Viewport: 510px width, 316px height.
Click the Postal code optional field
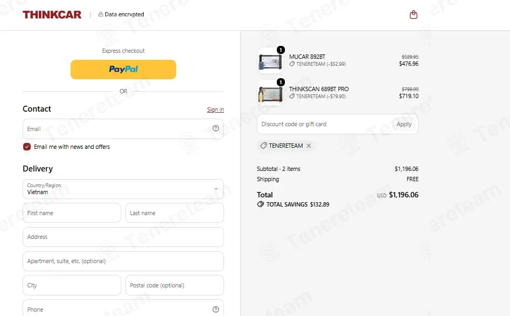click(174, 285)
